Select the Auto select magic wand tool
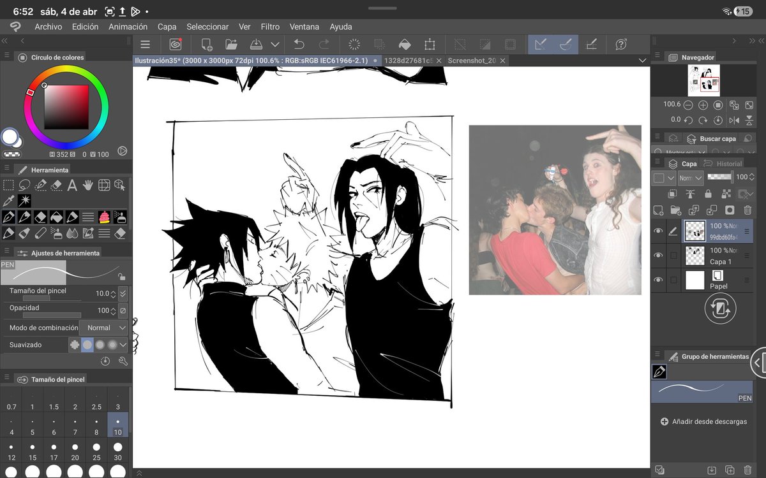The width and height of the screenshot is (766, 478). pos(24,201)
